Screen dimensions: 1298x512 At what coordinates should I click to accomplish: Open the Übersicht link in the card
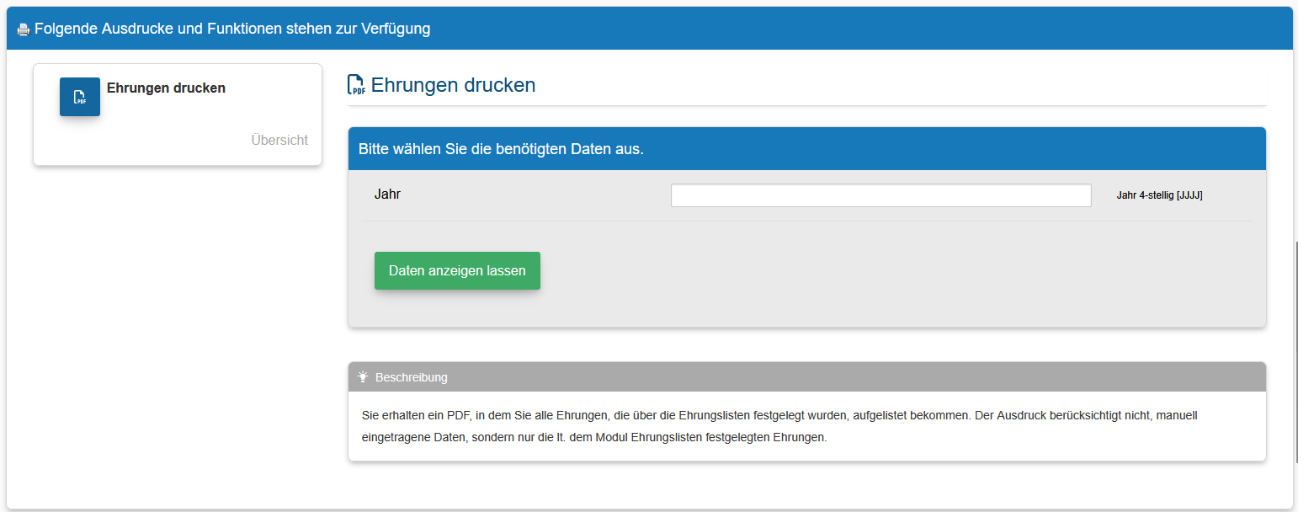[x=279, y=140]
